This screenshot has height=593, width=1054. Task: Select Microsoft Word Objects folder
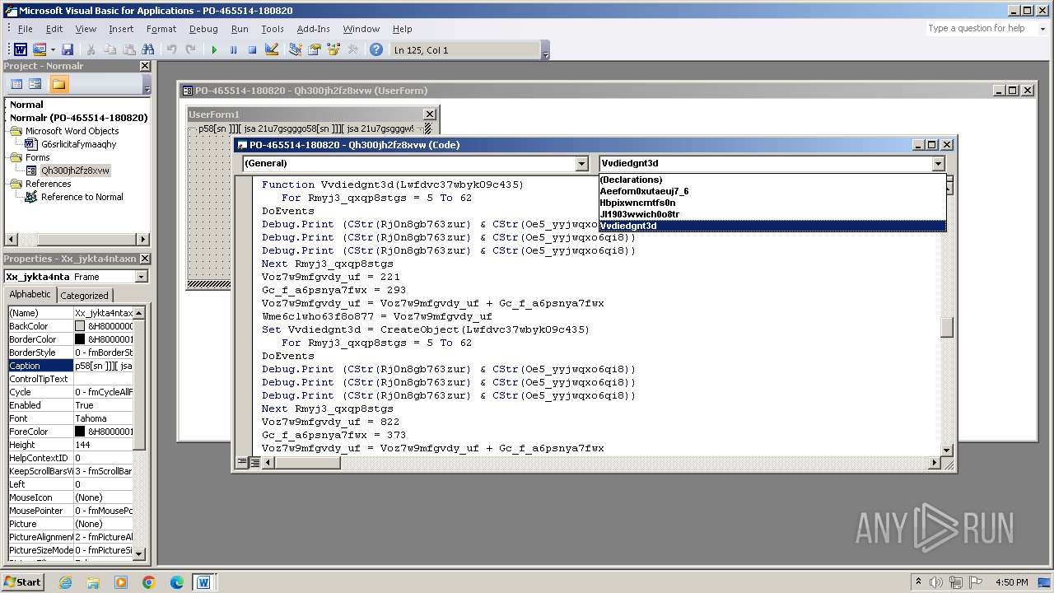[72, 131]
